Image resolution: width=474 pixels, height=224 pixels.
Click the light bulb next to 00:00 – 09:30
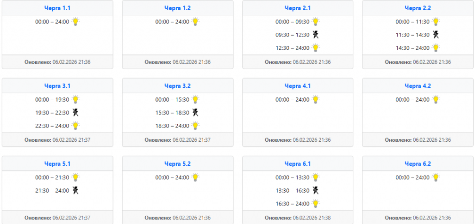pos(316,21)
